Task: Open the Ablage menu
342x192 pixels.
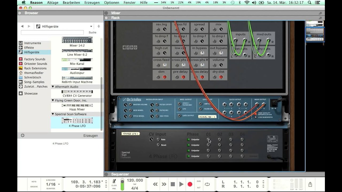Action: 53,3
